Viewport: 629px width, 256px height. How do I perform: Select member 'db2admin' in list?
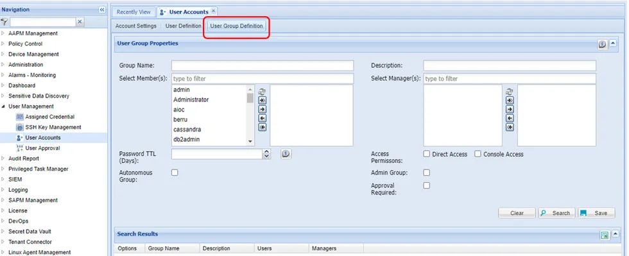(209, 139)
